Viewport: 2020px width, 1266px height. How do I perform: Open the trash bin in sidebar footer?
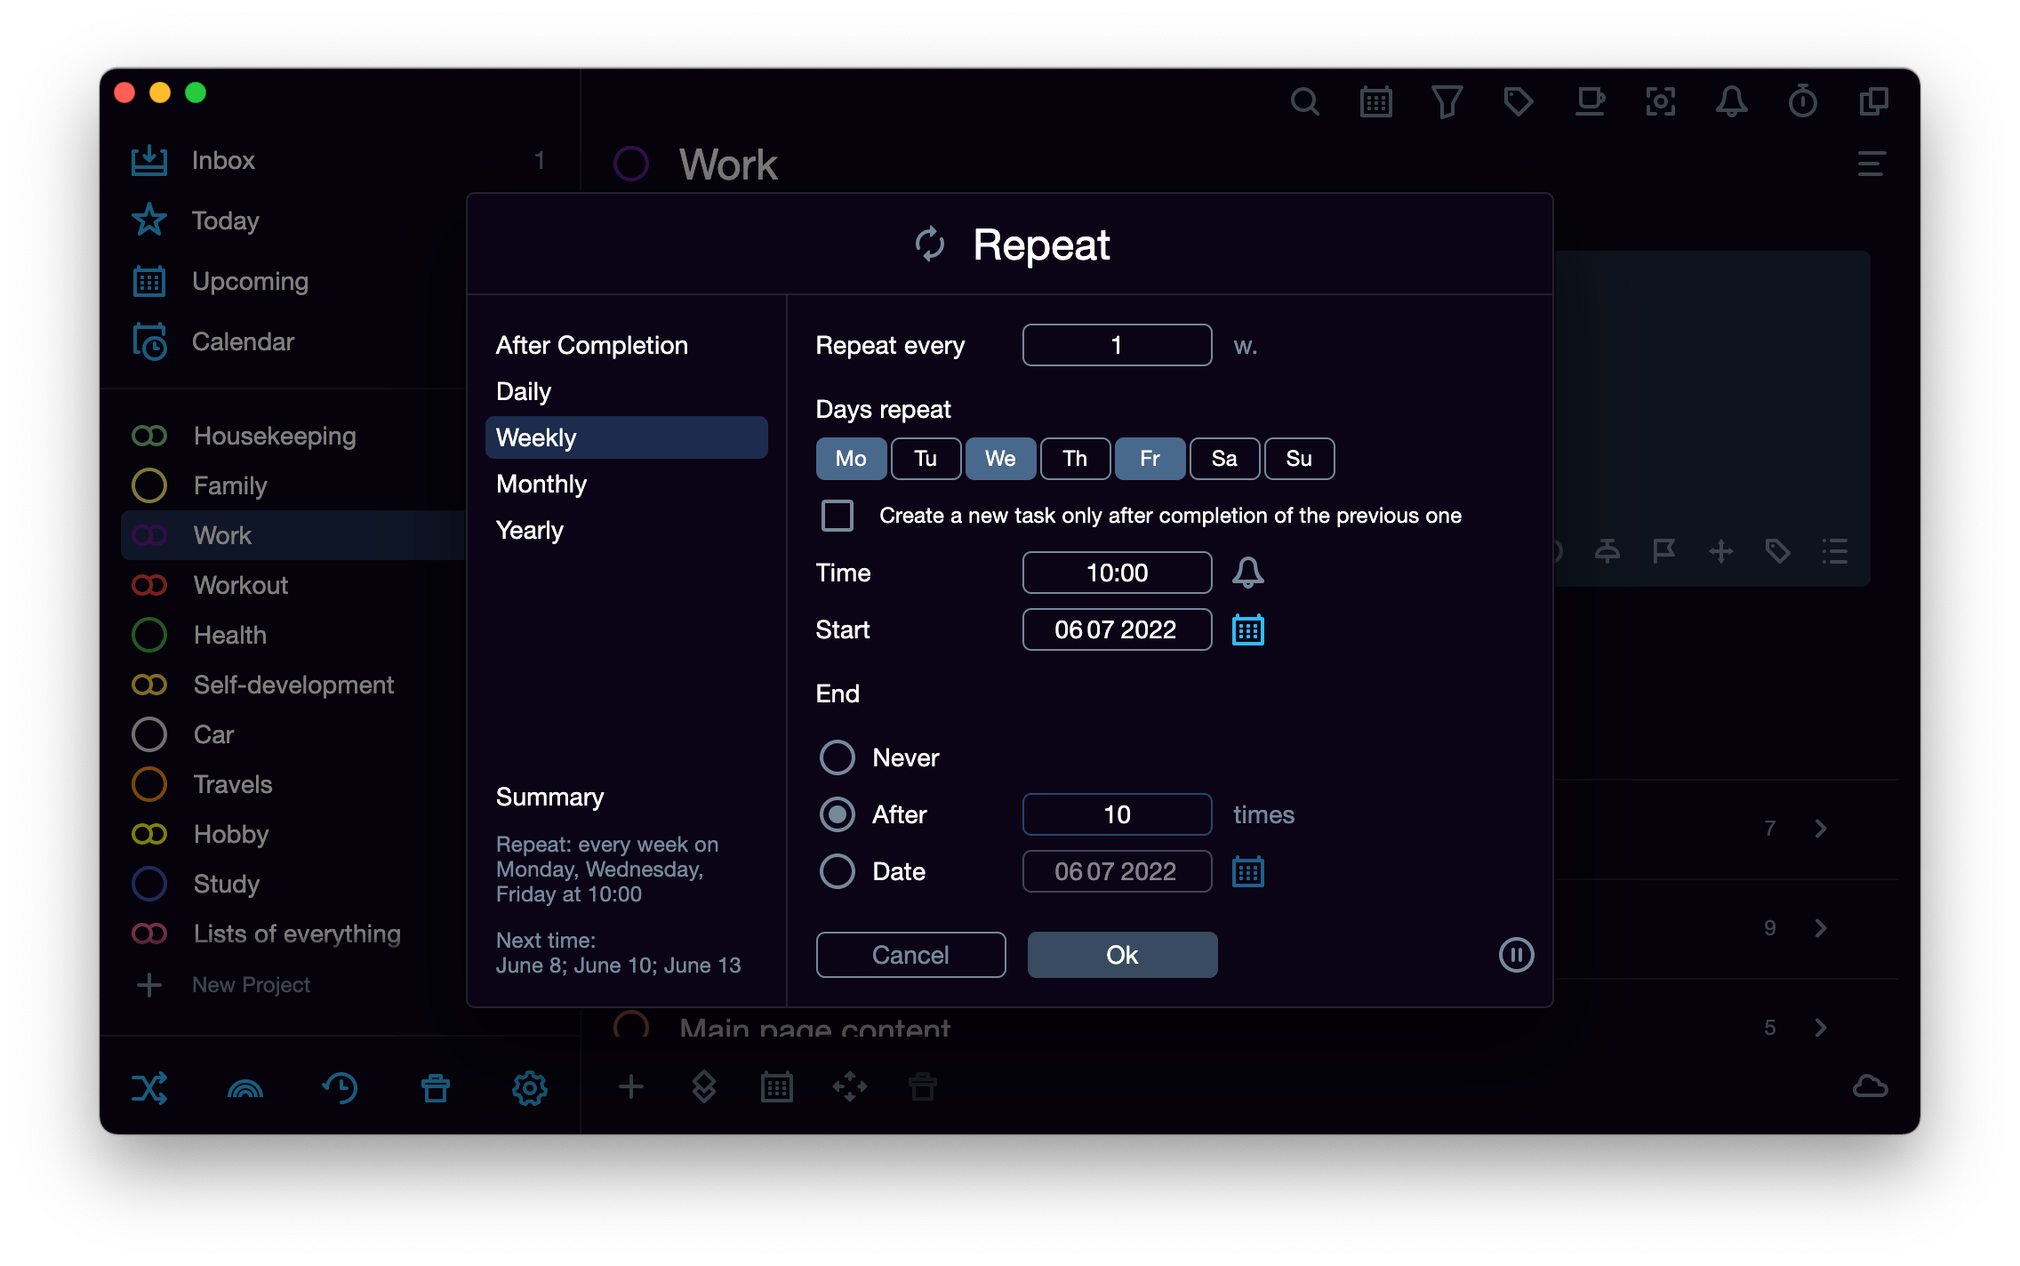436,1087
